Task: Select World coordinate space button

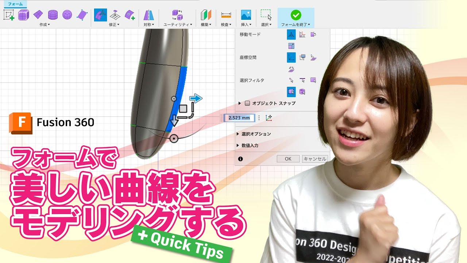Action: [x=291, y=57]
